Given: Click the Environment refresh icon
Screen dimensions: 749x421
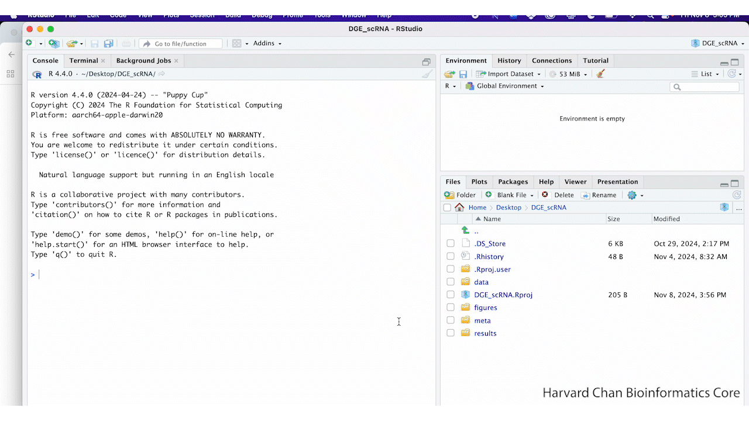Looking at the screenshot, I should click(731, 74).
